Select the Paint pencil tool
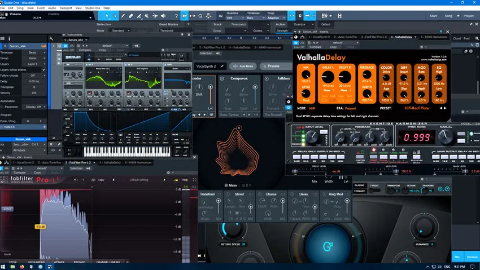Viewport: 480px width, 270px height. [123, 16]
